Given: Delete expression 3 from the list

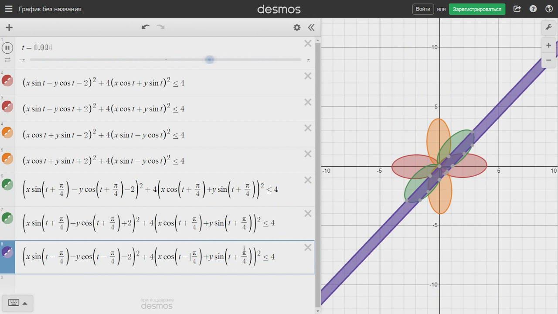Looking at the screenshot, I should coord(308,102).
